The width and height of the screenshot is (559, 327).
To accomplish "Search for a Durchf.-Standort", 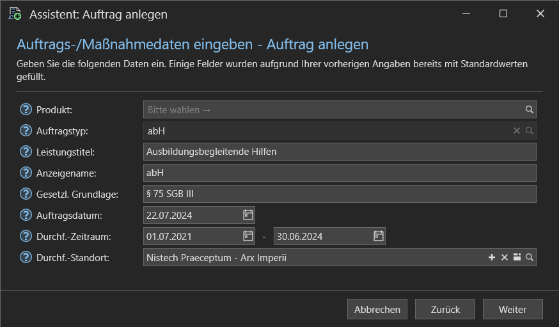I will [x=530, y=257].
